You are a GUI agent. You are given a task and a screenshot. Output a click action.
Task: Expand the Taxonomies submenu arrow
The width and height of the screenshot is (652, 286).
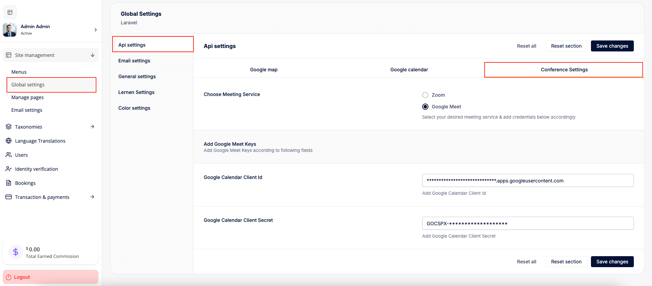point(92,127)
